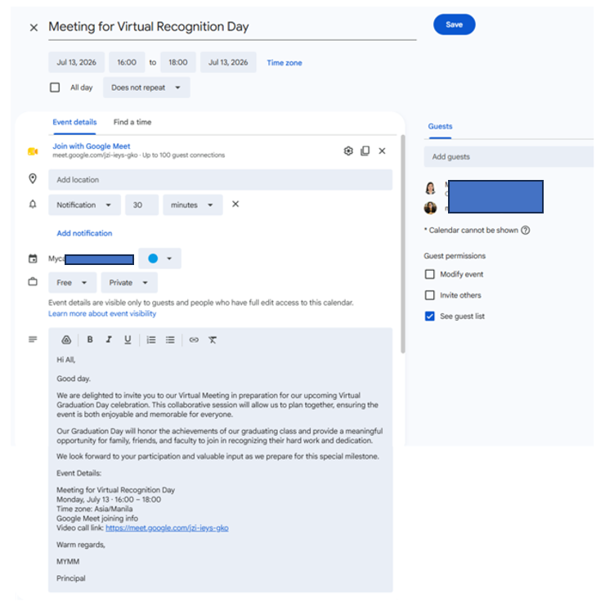Open the Free availability dropdown
Screen dimensions: 596x602
[x=72, y=282]
